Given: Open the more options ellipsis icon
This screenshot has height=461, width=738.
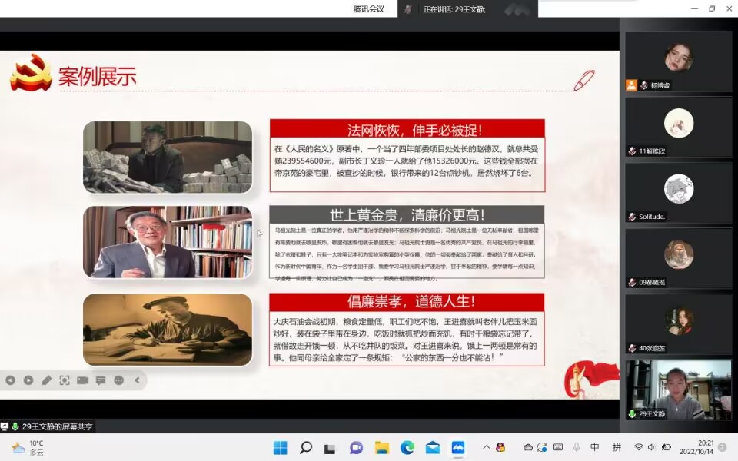Looking at the screenshot, I should coord(118,380).
